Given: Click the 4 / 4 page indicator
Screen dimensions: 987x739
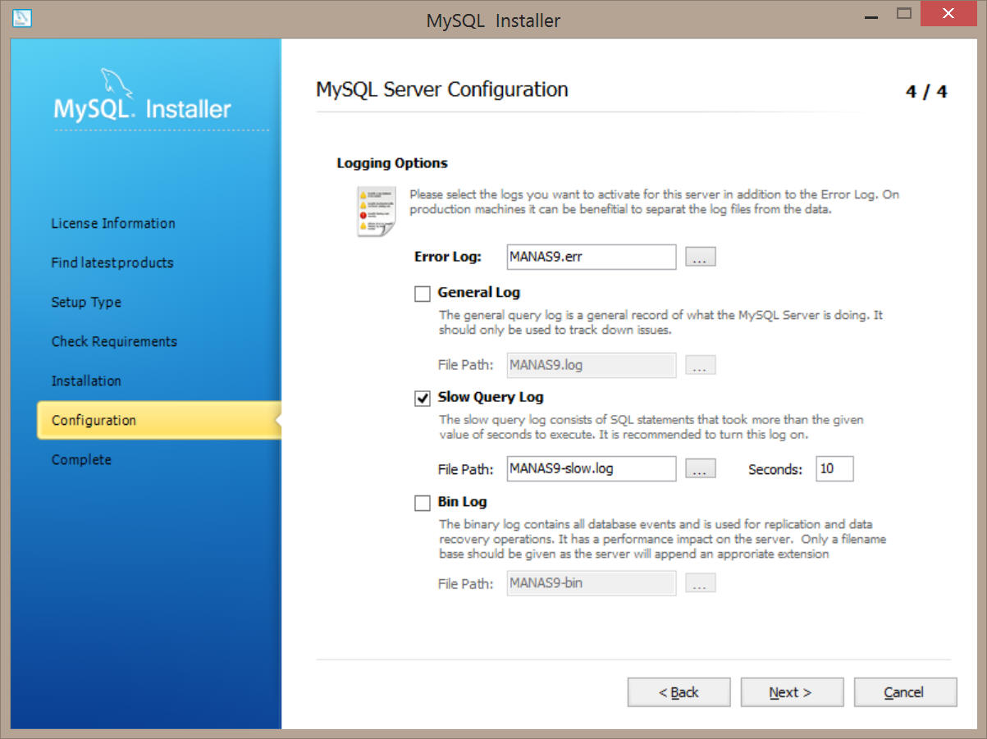Looking at the screenshot, I should (926, 92).
